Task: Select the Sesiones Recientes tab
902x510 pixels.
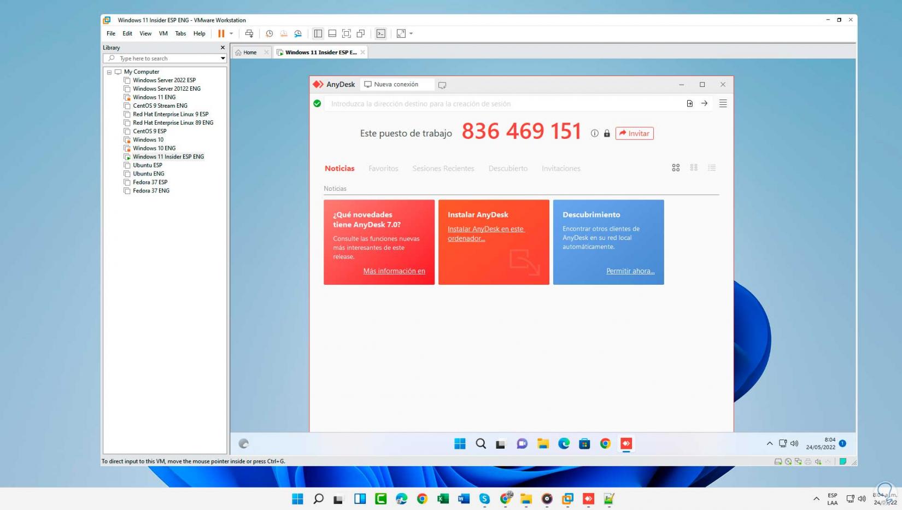Action: click(x=443, y=168)
